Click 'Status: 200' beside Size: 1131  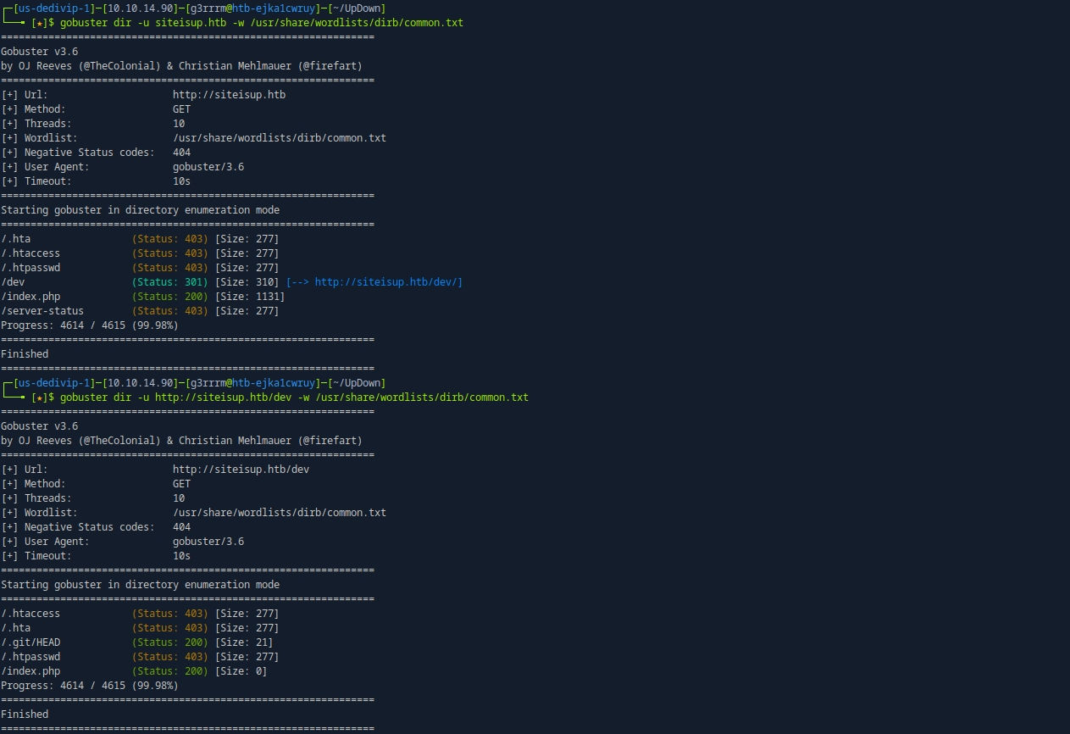[x=170, y=297]
